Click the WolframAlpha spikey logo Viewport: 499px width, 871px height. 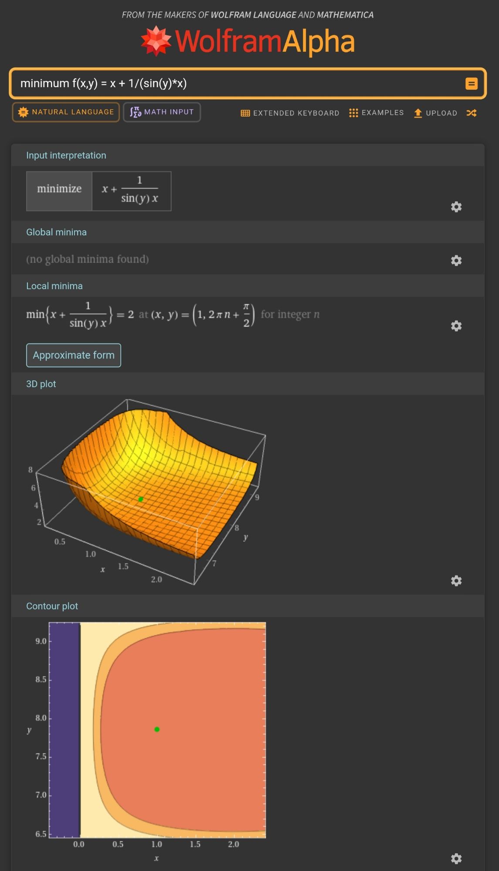pyautogui.click(x=156, y=41)
